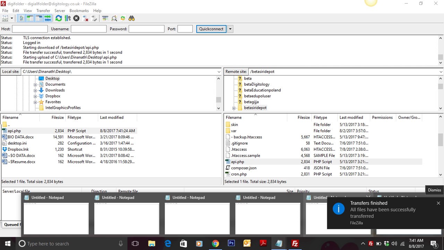Sort local list by Filetype column
This screenshot has height=250, width=444.
pyautogui.click(x=82, y=117)
